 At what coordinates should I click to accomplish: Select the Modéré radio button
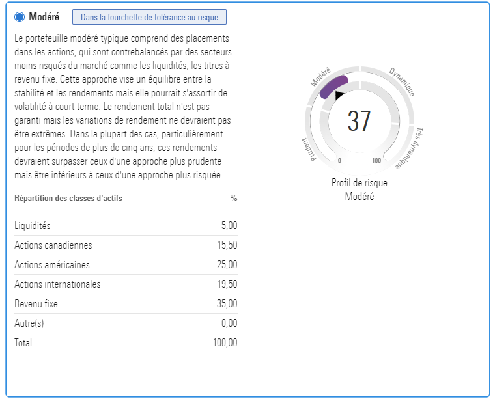20,17
